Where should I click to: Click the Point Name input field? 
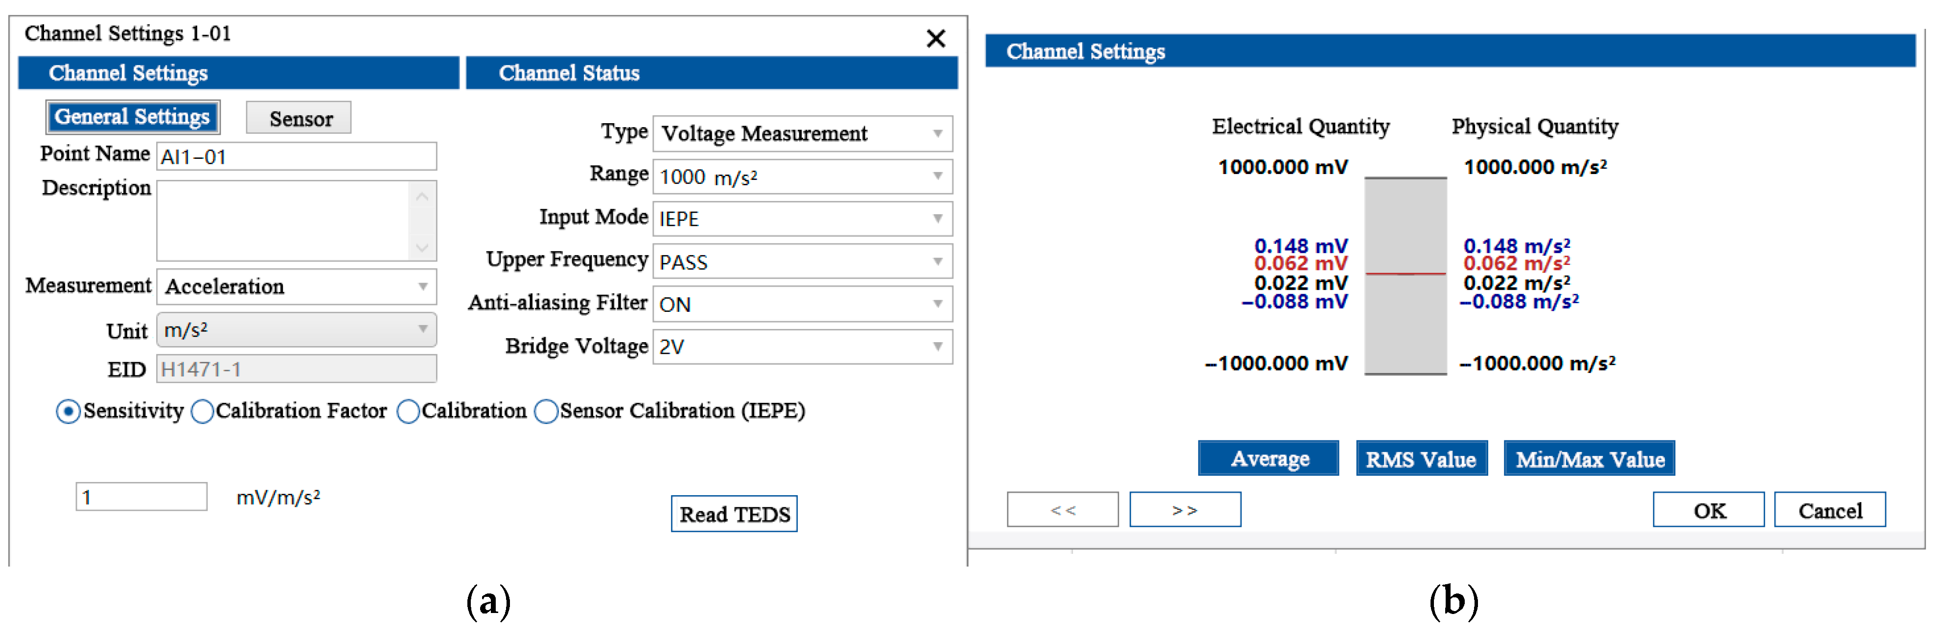click(x=297, y=157)
